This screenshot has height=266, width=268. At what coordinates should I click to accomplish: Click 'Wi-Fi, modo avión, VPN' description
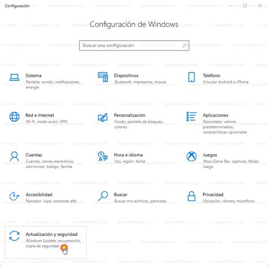[46, 122]
